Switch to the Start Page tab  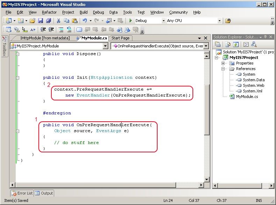click(121, 38)
